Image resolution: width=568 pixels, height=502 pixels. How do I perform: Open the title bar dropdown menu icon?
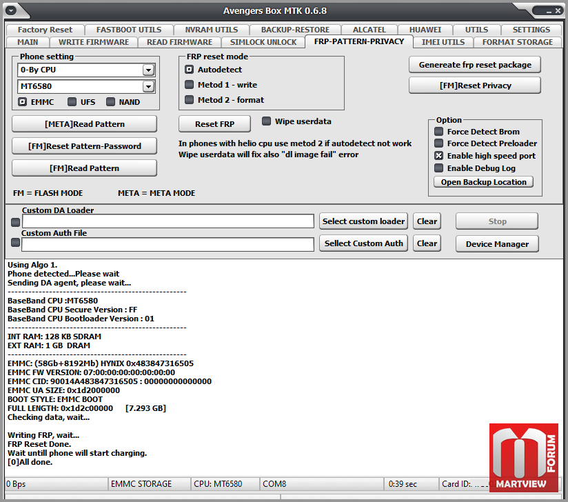click(11, 10)
